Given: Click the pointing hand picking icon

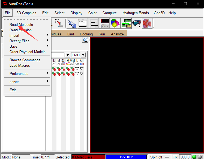Looking at the screenshot, I should coord(71,23).
